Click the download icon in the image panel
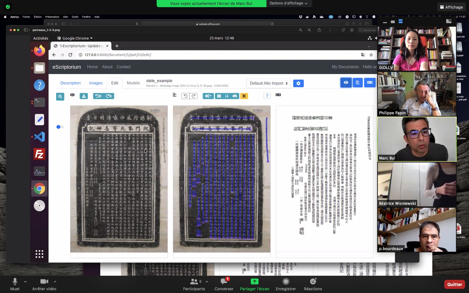 pos(84,96)
